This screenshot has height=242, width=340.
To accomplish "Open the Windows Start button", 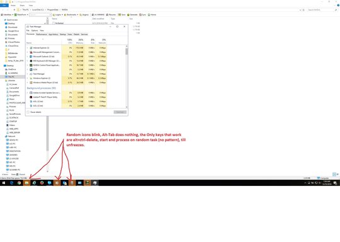I will pos(4,183).
